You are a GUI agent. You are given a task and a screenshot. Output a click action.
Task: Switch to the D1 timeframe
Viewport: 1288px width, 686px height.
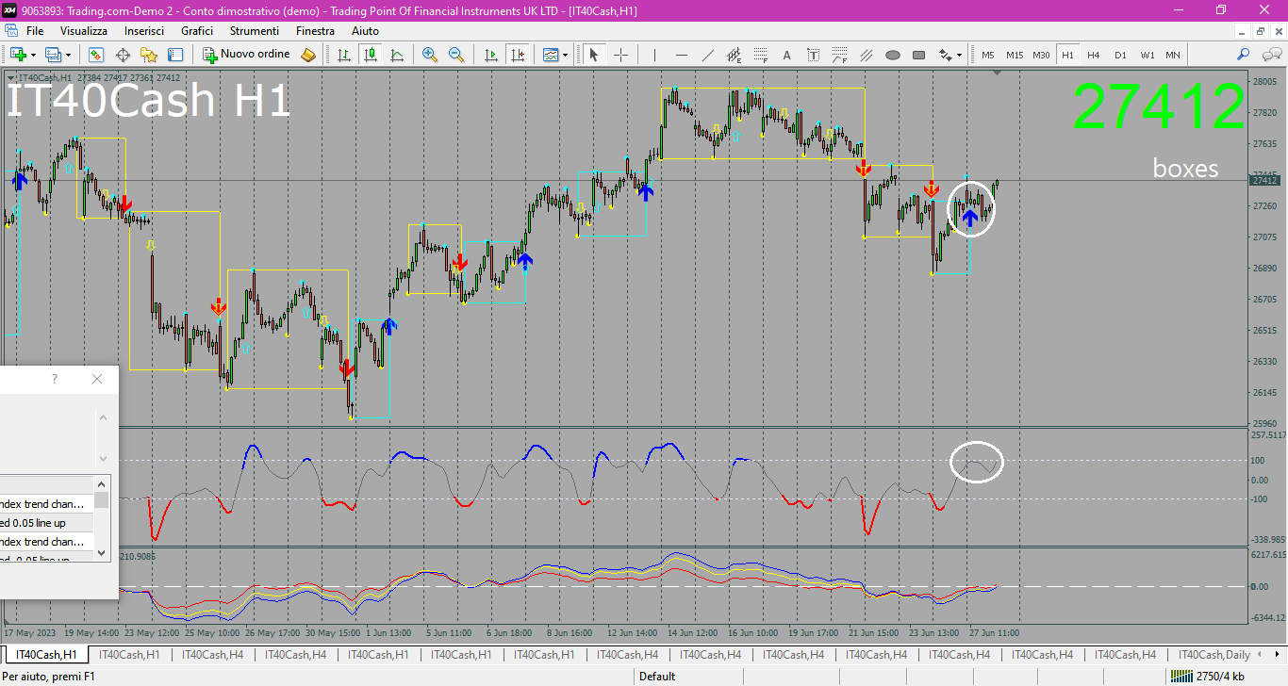[x=1120, y=55]
